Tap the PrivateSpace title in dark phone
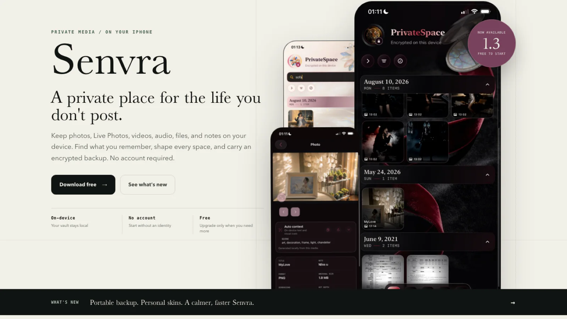 pos(418,33)
